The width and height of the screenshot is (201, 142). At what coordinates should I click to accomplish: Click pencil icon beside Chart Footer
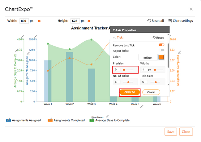pos(107,116)
